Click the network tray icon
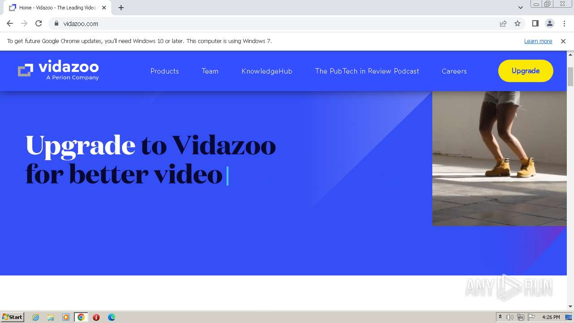 click(521, 317)
